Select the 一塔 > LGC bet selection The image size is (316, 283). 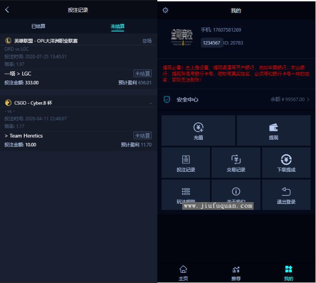tap(18, 74)
